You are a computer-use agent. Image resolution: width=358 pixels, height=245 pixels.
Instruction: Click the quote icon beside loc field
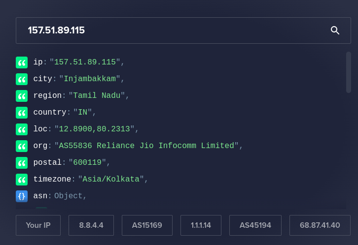pos(22,129)
